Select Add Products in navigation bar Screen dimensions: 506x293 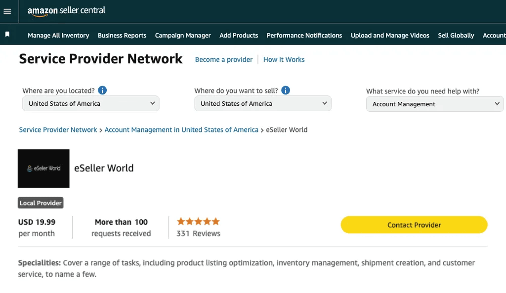(x=239, y=36)
